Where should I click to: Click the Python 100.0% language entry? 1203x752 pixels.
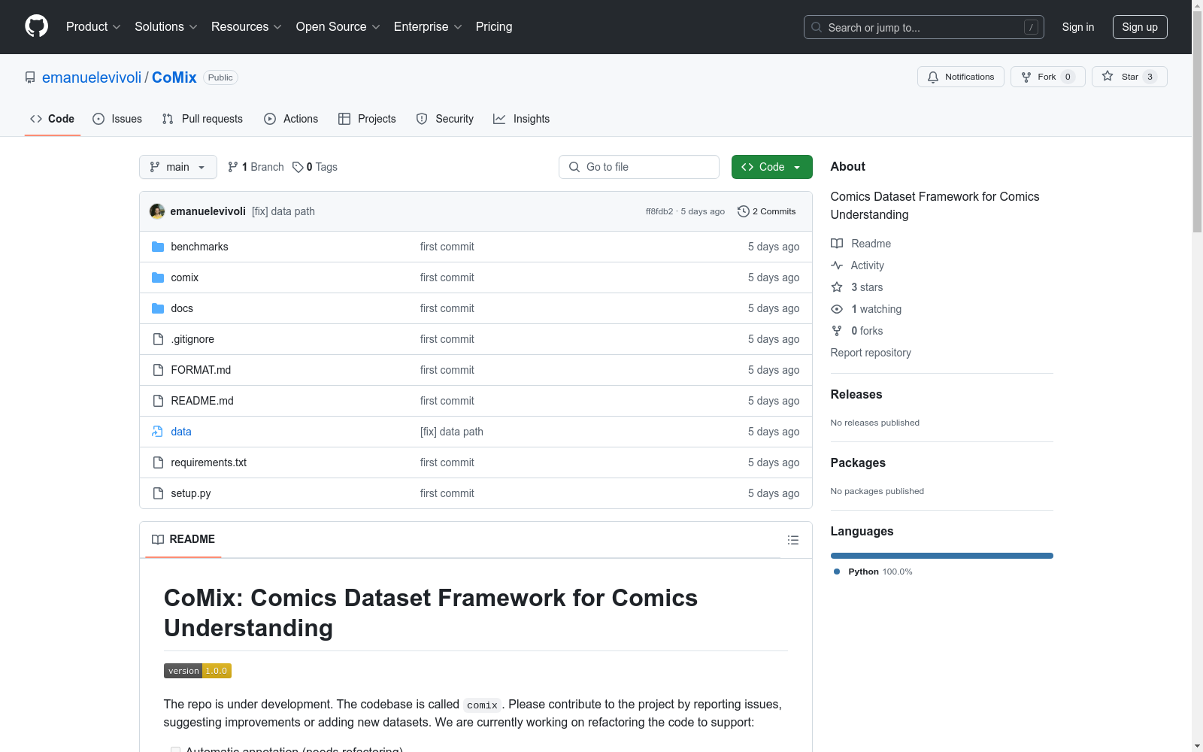click(x=873, y=572)
